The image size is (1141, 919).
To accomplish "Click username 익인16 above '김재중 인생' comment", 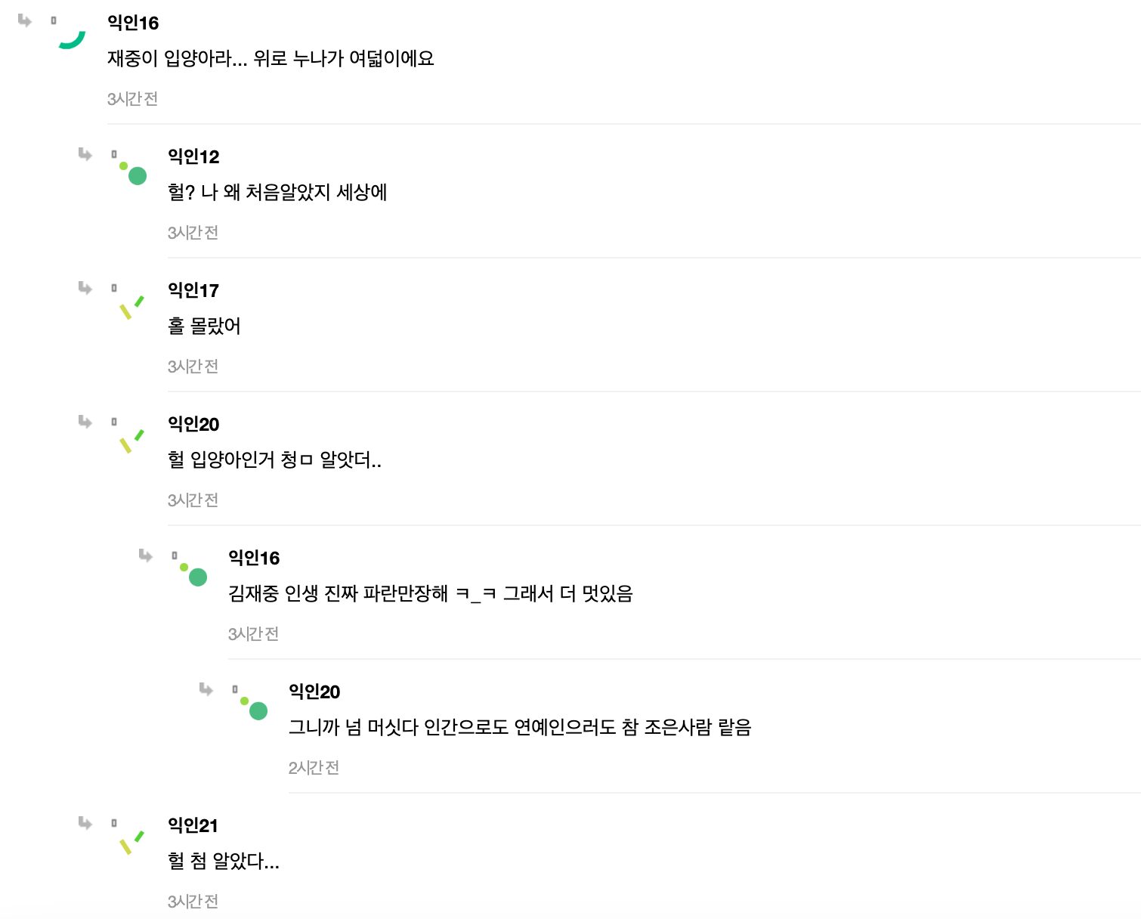I will (x=254, y=558).
